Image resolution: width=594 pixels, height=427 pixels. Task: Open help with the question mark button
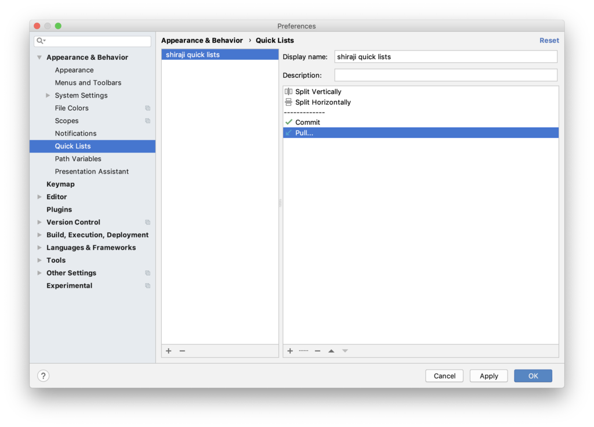pos(43,376)
